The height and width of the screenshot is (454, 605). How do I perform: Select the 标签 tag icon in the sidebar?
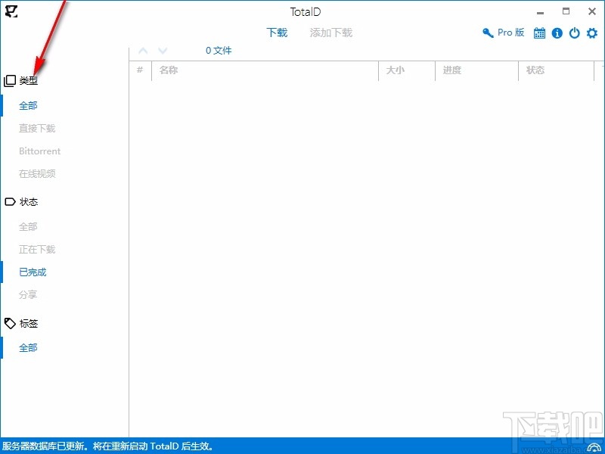(x=10, y=323)
